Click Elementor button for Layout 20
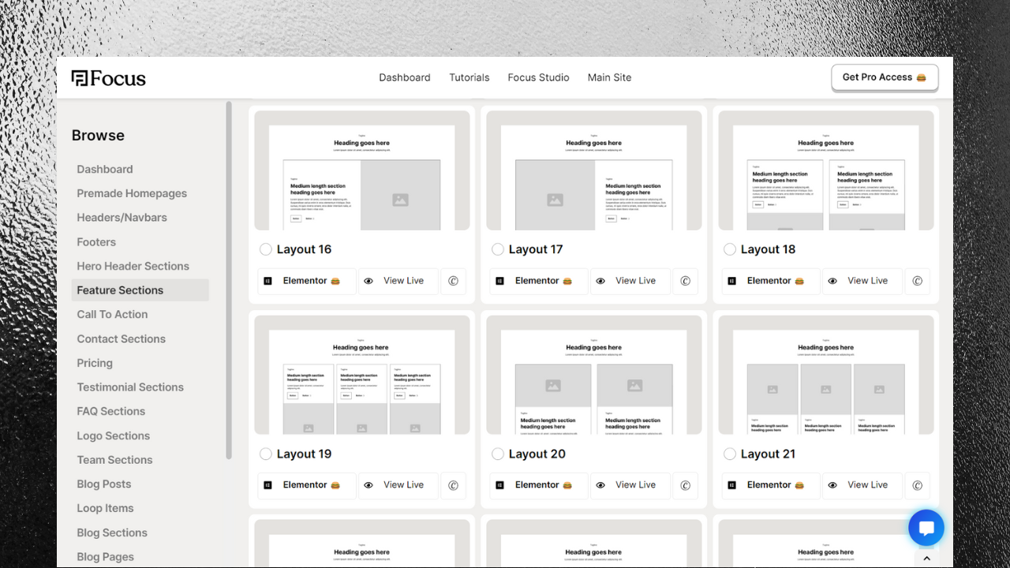Screen dimensions: 1010x568 [539, 485]
